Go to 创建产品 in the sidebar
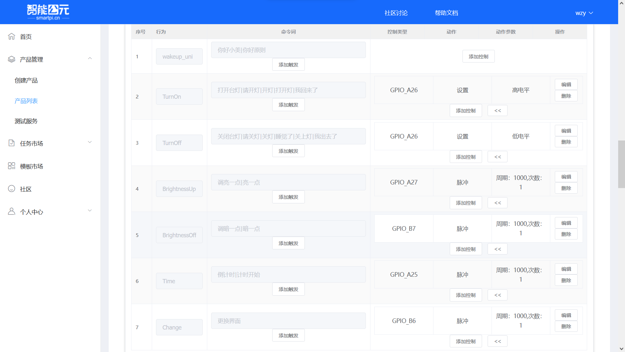625x352 pixels. click(26, 81)
